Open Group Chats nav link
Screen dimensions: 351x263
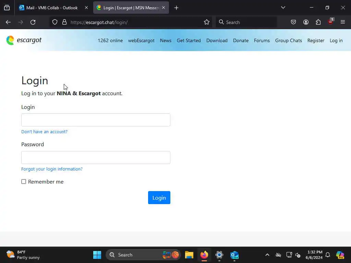tap(289, 40)
